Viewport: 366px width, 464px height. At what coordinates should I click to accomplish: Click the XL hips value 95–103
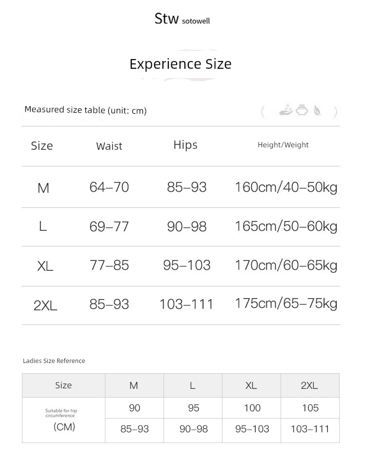coord(187,265)
